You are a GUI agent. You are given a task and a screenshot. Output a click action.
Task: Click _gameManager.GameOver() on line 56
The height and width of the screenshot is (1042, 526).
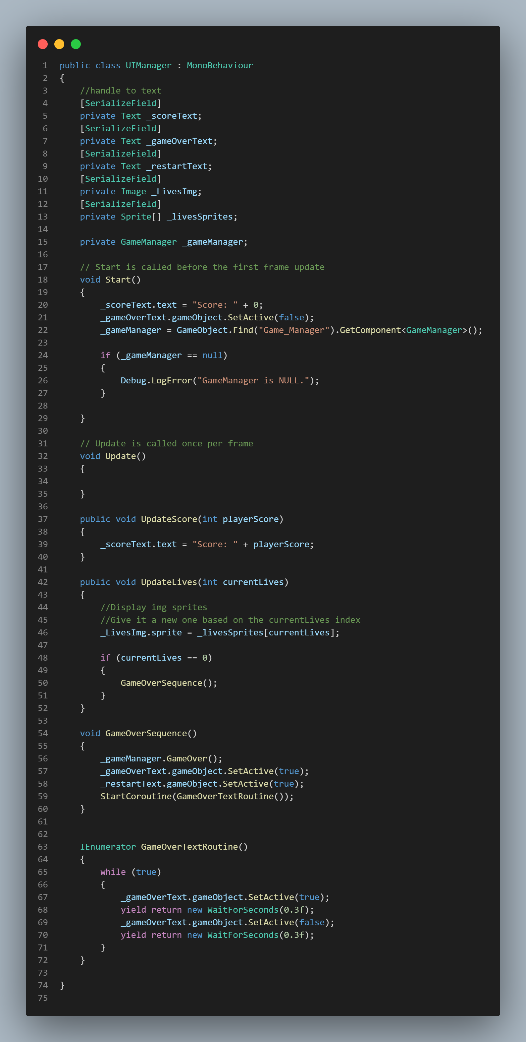[x=161, y=759]
